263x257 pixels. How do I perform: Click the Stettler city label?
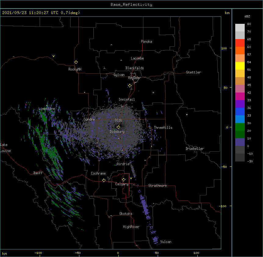(193, 72)
